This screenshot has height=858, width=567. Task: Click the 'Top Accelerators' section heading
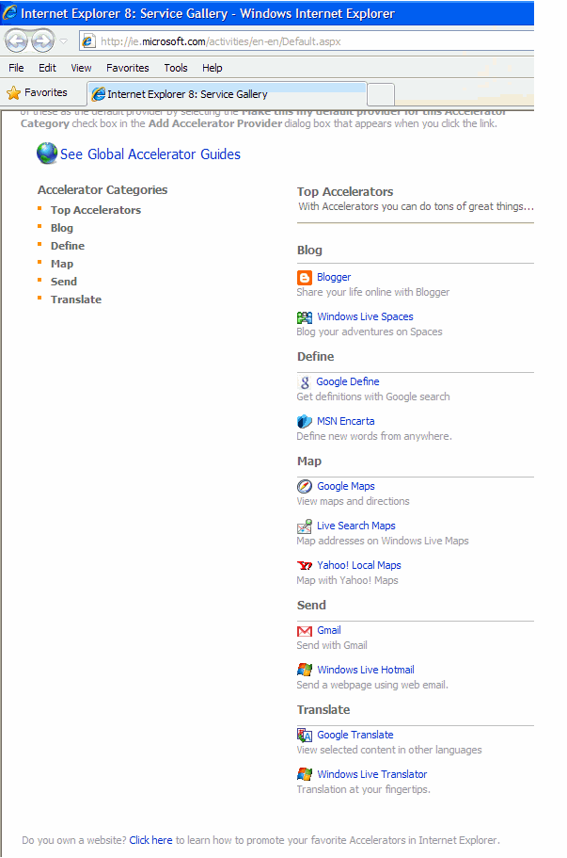pyautogui.click(x=345, y=192)
